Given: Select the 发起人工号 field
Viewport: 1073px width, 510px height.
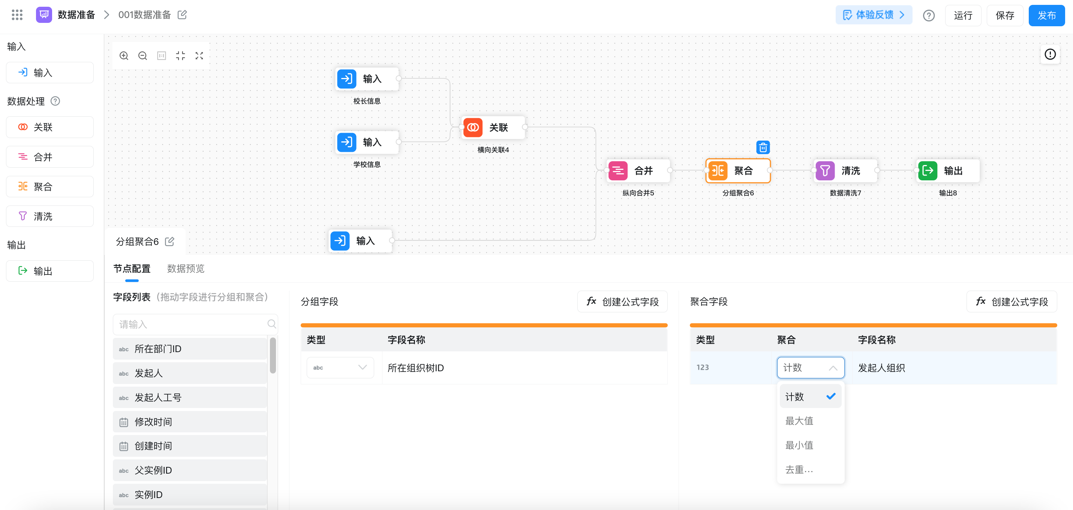Looking at the screenshot, I should [190, 397].
